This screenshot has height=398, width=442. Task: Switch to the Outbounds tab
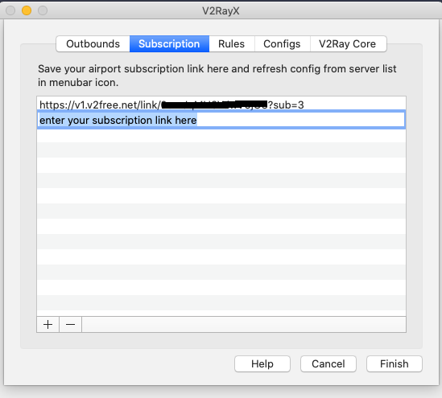coord(93,44)
